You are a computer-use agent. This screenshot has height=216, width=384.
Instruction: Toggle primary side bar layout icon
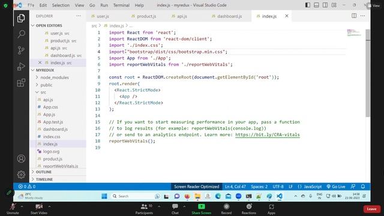tap(308, 5)
